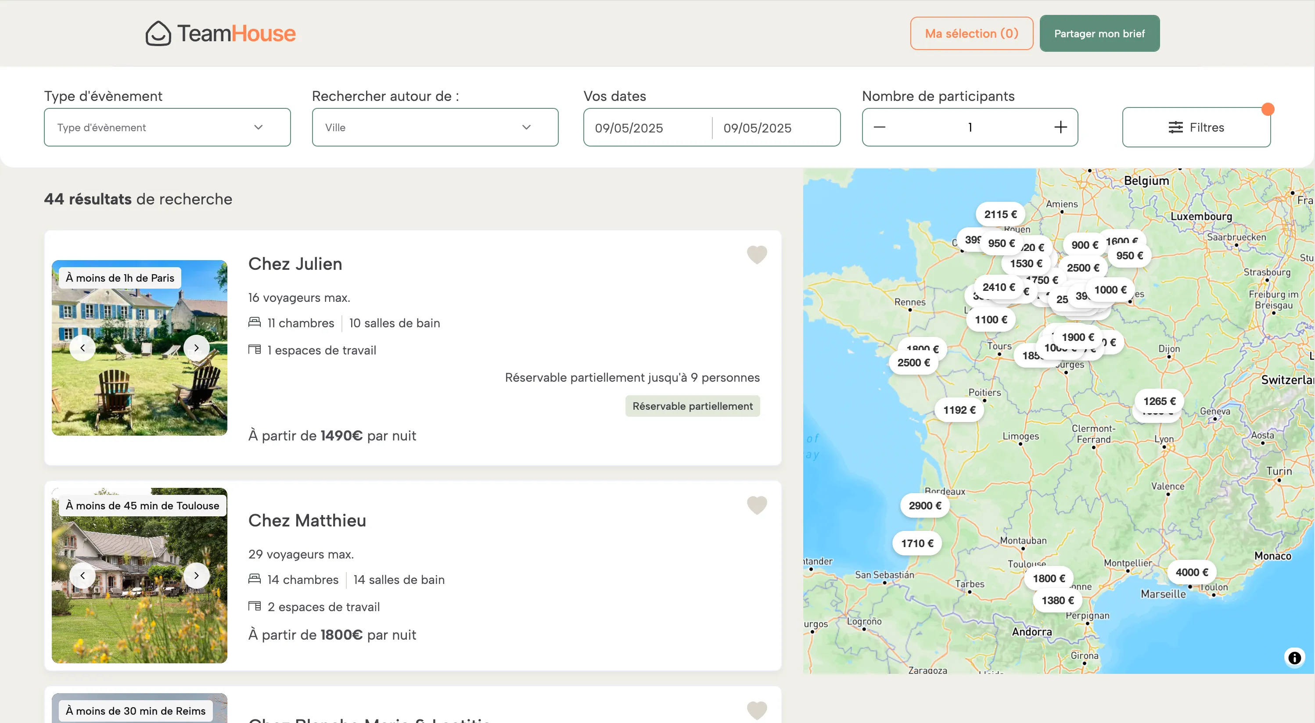Click À moins de 45 min de Toulouse tag
Screen dimensions: 1315x723
click(142, 506)
